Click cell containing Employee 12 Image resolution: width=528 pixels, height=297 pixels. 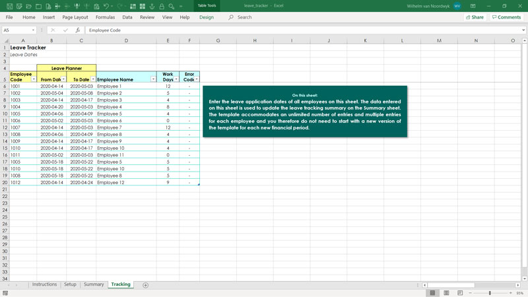point(126,183)
